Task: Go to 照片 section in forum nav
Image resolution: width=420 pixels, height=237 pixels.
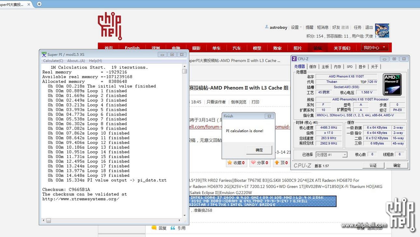Action: pos(297,48)
